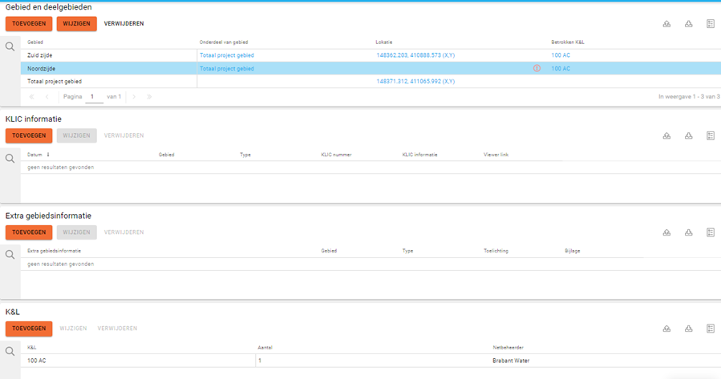This screenshot has height=379, width=721.
Task: Click the upload icon in KLIC informatie section
Action: 666,136
